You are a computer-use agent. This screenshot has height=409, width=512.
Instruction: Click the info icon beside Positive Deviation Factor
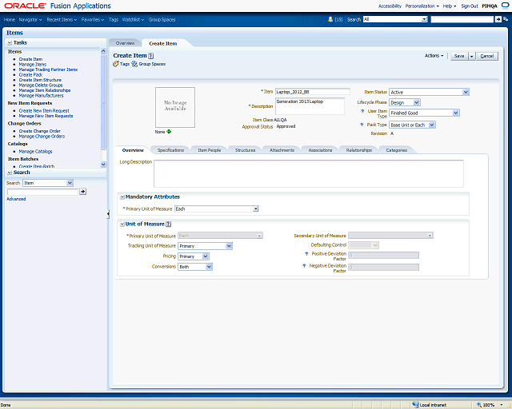pos(306,254)
